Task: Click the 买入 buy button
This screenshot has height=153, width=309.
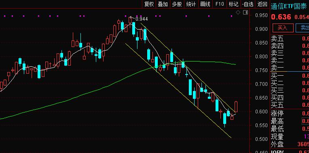Action: 283,28
